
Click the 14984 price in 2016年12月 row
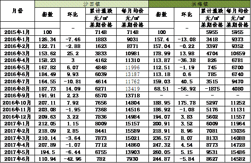(x=133, y=117)
